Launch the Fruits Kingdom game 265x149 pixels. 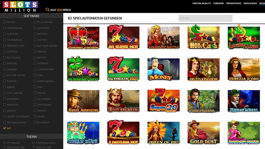point(203,69)
